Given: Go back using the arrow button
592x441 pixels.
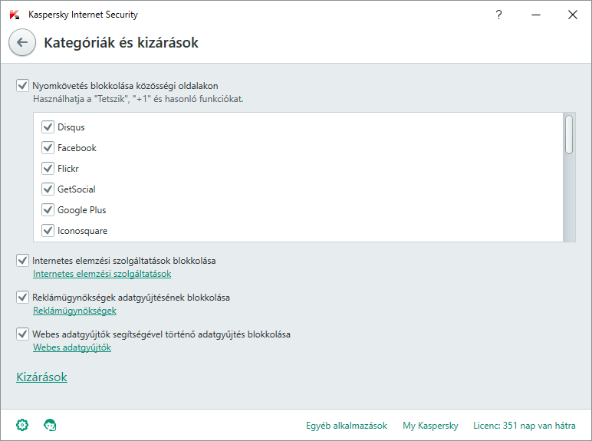Looking at the screenshot, I should pos(22,42).
